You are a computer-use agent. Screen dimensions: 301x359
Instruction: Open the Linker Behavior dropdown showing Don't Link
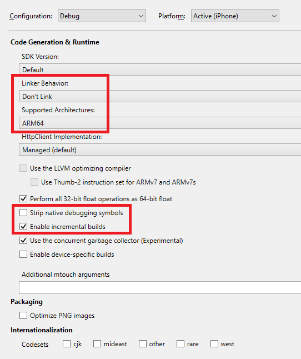coord(160,96)
